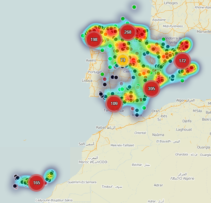Screen dimensions: 211x203
Task: Select the lone green marker below Limoges
Action: [134, 7]
